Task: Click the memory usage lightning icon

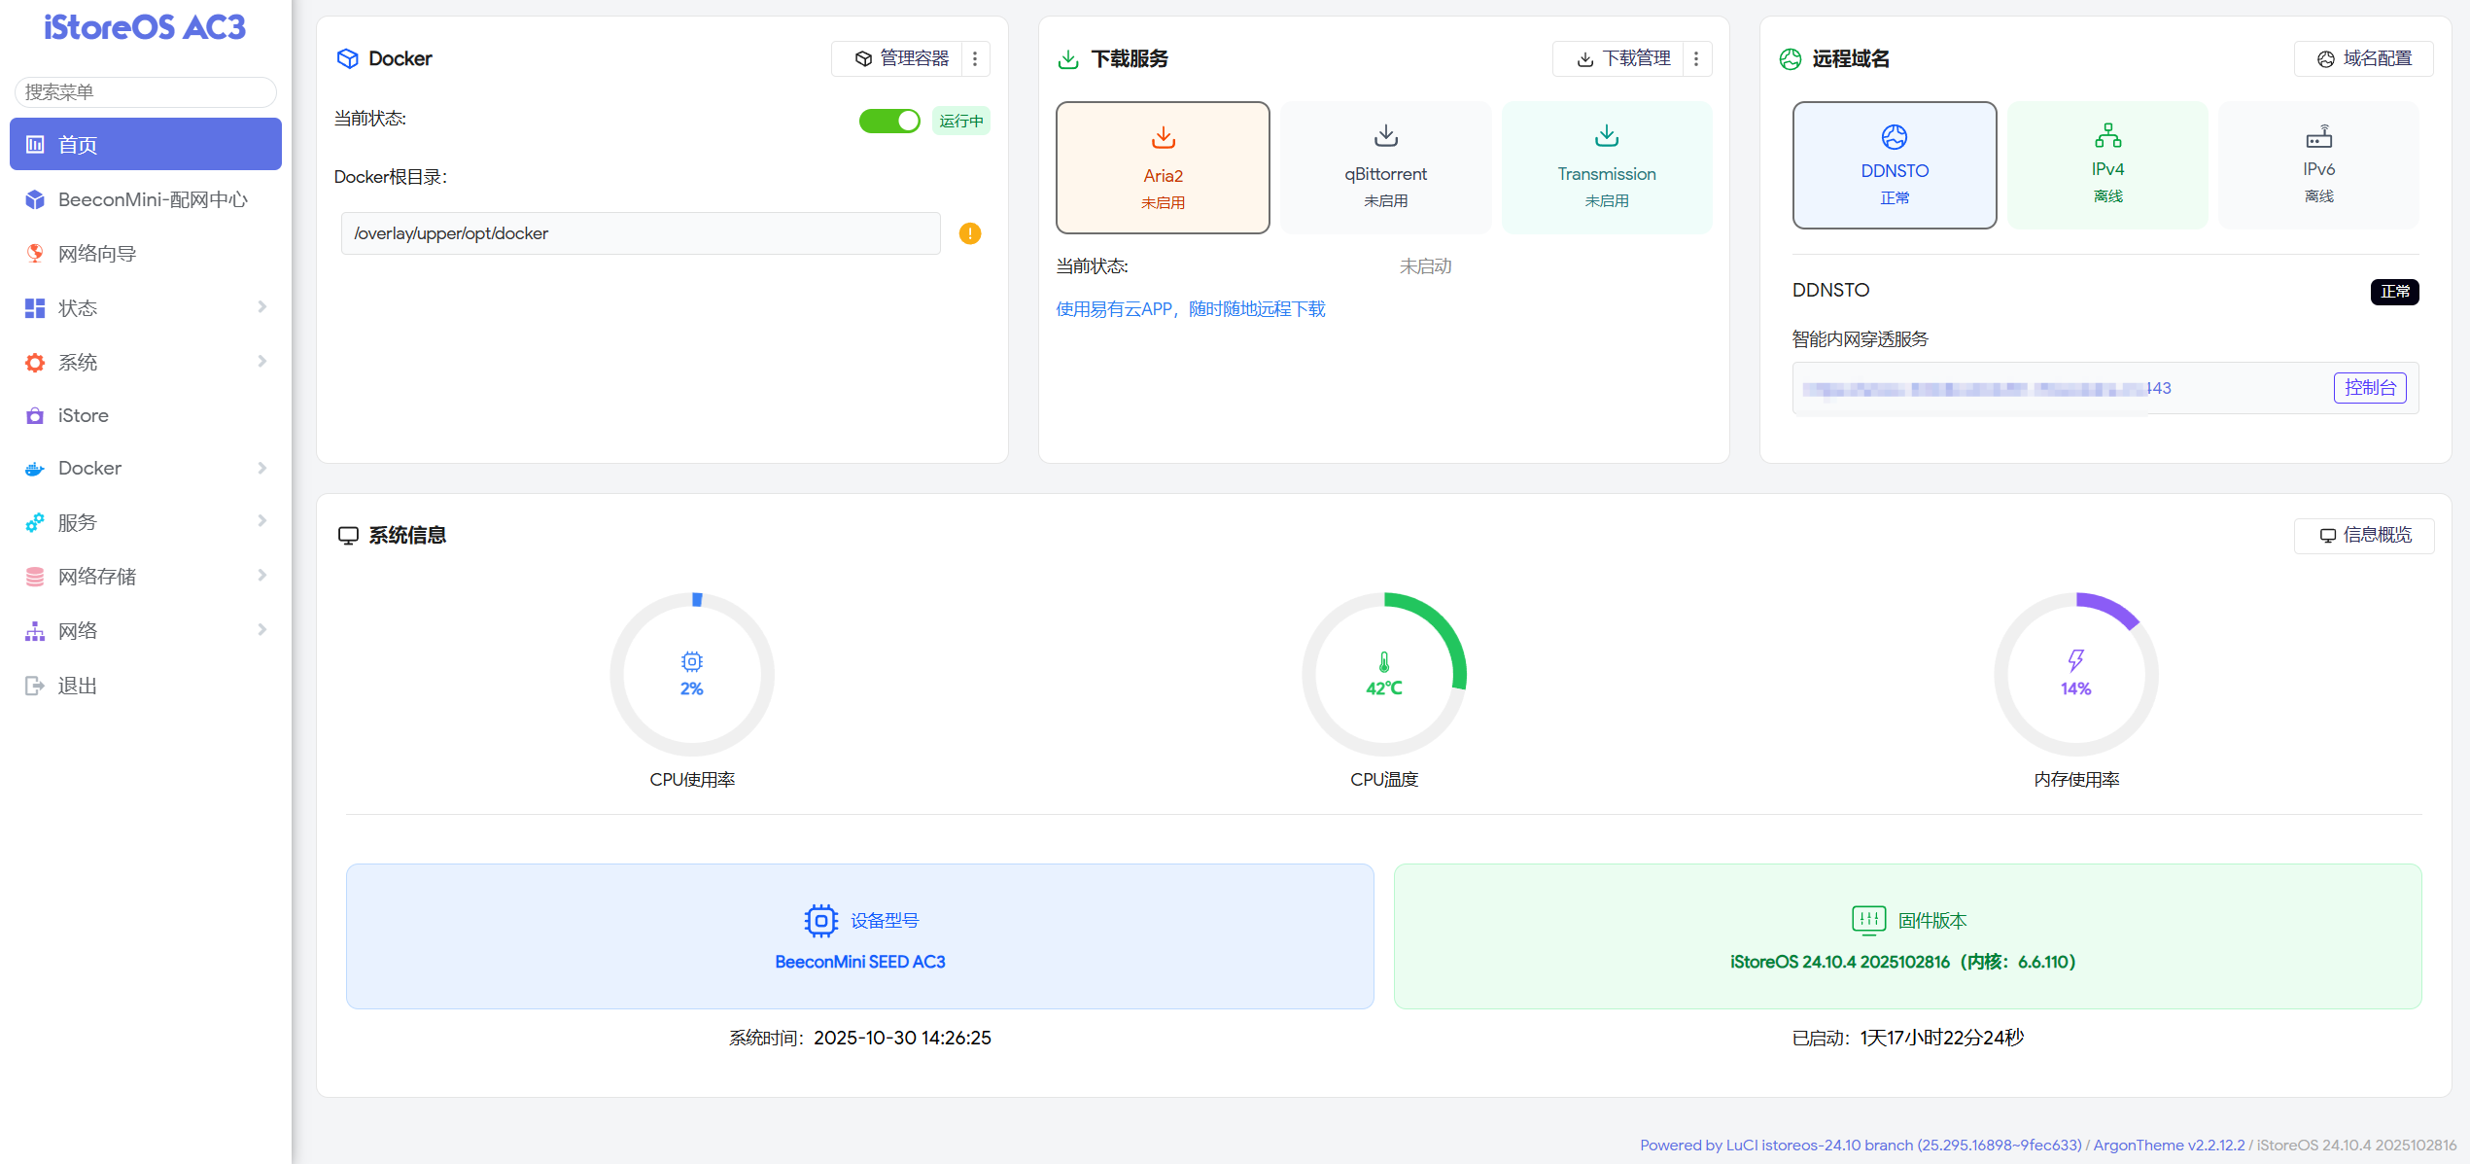Action: click(2075, 661)
